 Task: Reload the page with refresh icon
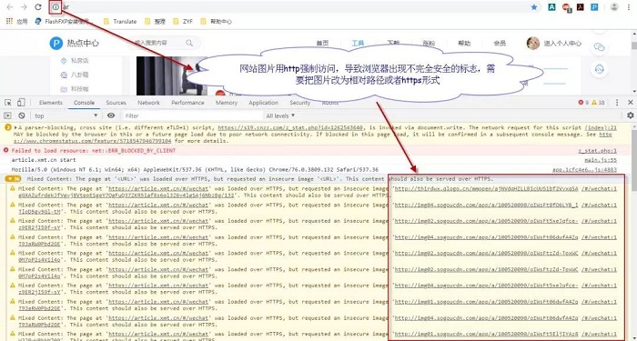point(38,7)
